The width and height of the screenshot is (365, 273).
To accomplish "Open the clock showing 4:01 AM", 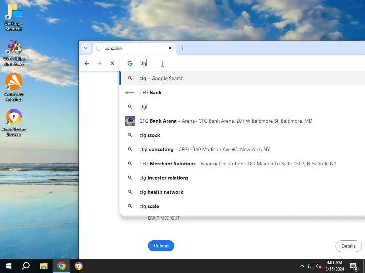I will pyautogui.click(x=334, y=266).
